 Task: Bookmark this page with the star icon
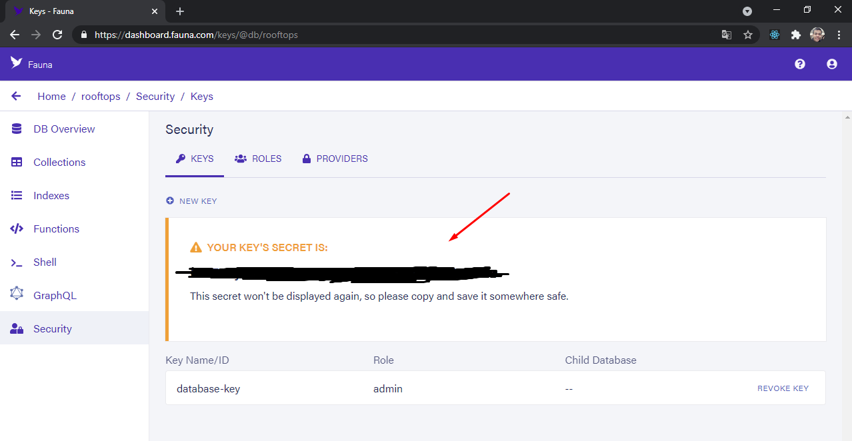(748, 35)
